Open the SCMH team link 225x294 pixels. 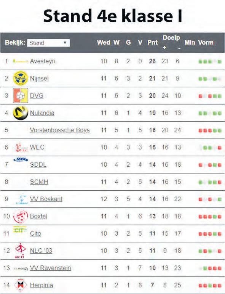(39, 182)
